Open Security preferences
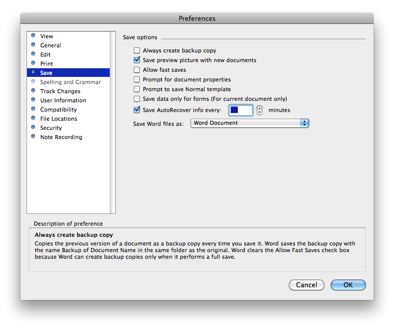Screen dimensions: 394x328 click(x=68, y=128)
